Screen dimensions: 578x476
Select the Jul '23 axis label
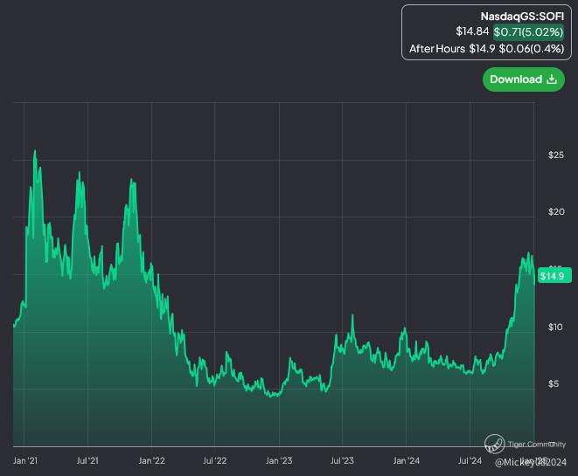(x=342, y=460)
